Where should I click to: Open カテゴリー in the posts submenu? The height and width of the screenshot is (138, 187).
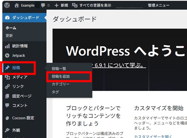point(60,84)
